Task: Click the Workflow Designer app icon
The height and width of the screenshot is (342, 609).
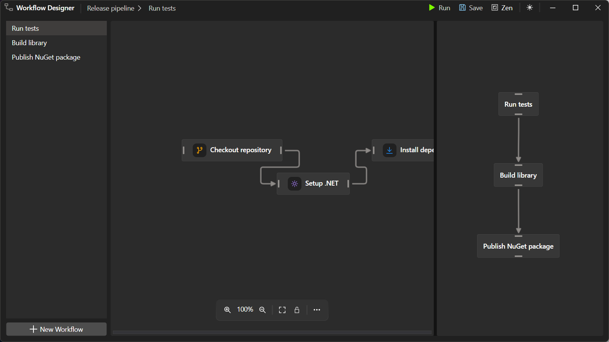Action: pyautogui.click(x=9, y=8)
